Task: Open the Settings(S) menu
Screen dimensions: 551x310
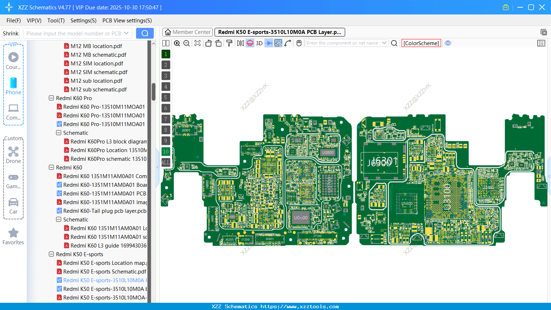Action: click(83, 21)
